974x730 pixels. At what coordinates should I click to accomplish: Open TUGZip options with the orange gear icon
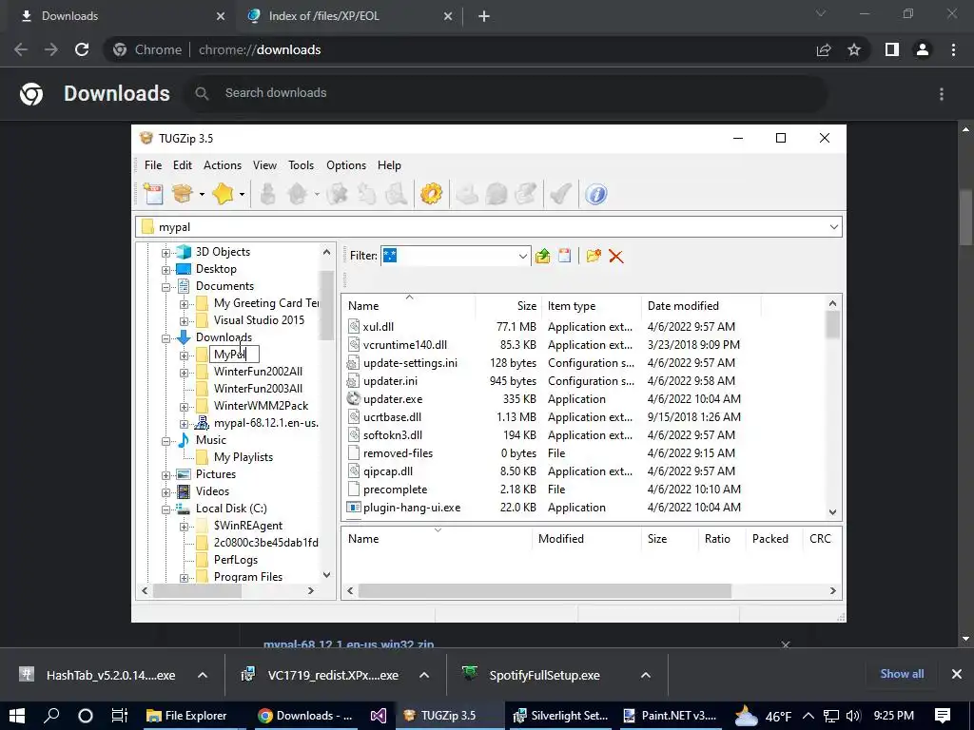pyautogui.click(x=431, y=194)
